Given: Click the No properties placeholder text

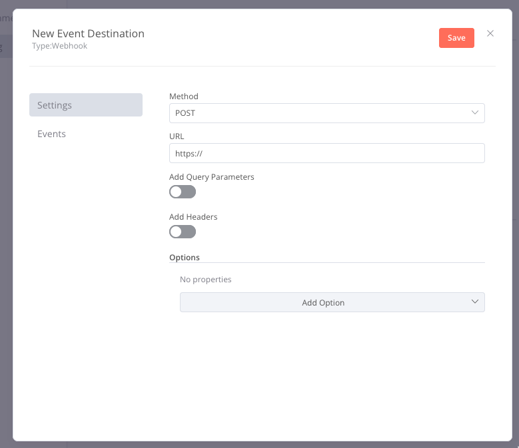Looking at the screenshot, I should tap(206, 280).
